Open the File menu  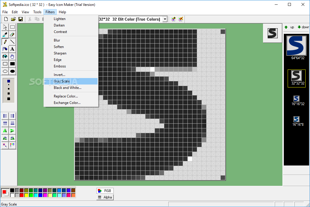pyautogui.click(x=5, y=12)
